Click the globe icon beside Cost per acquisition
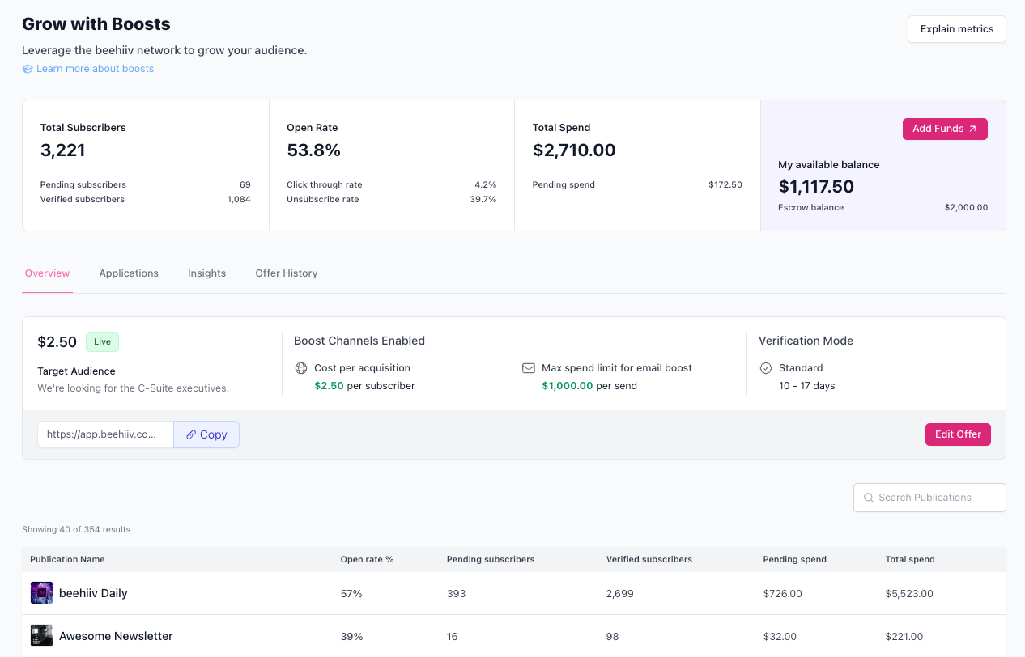This screenshot has width=1025, height=657. [301, 368]
